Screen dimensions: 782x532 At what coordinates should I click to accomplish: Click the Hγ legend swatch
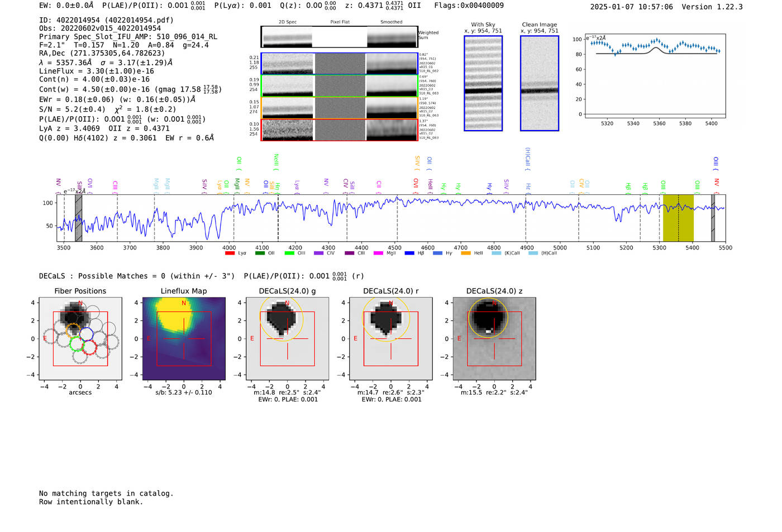click(x=437, y=253)
